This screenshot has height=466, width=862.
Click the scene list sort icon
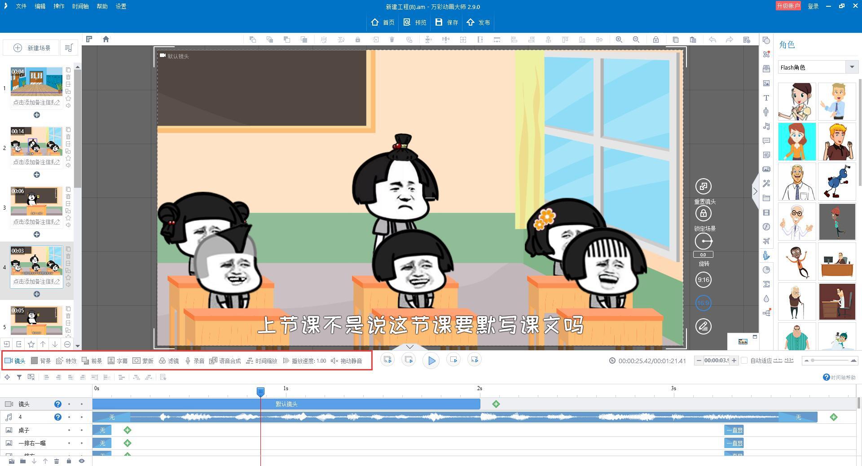[x=69, y=48]
